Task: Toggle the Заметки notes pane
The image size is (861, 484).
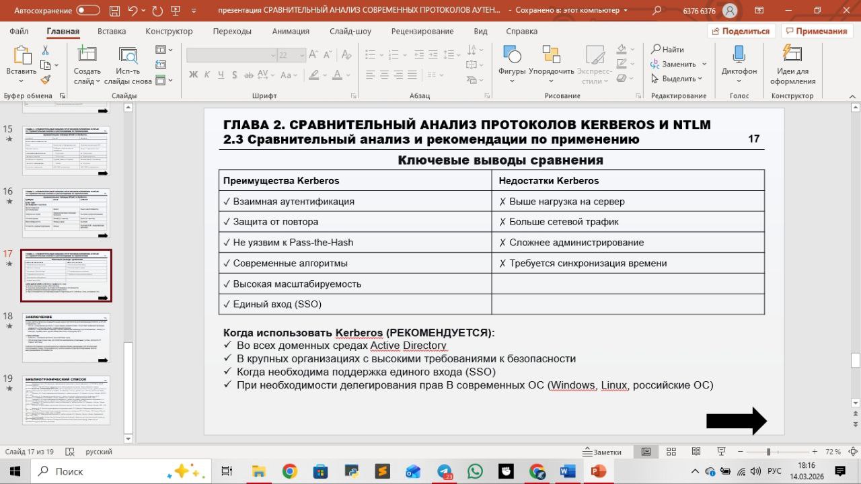Action: 603,452
